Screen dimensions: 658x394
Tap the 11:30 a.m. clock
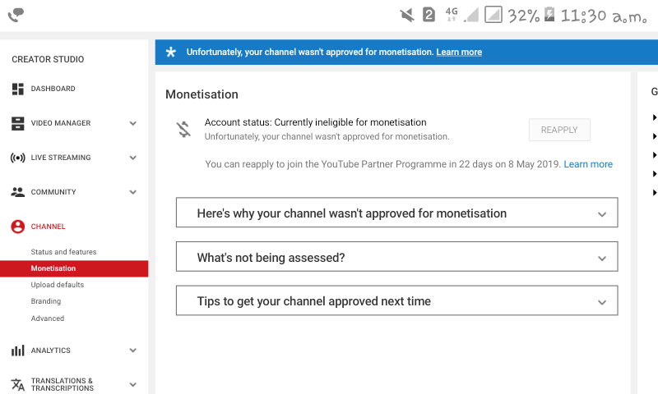coord(604,16)
